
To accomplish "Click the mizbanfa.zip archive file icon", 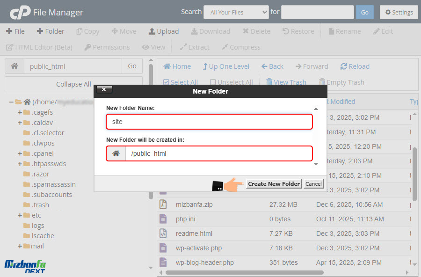I will tap(163, 204).
